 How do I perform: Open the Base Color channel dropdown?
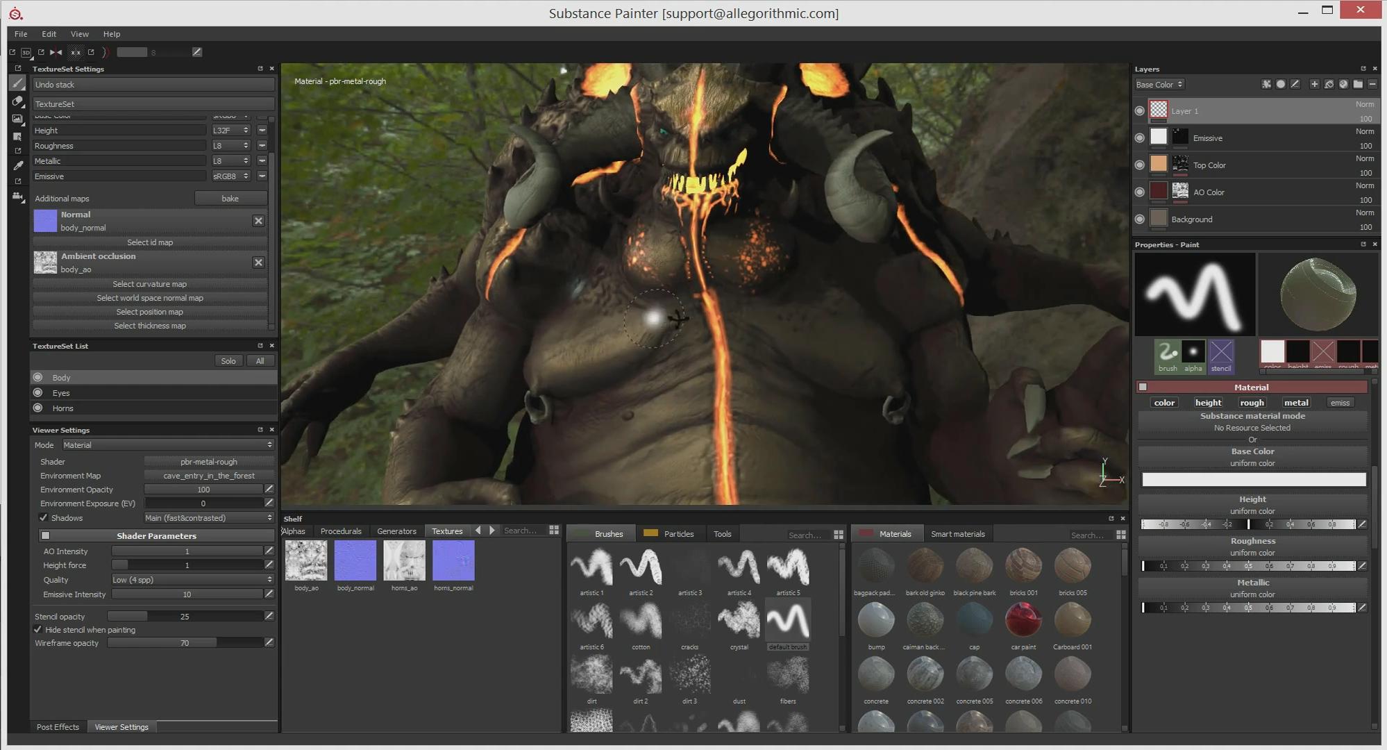pos(1159,85)
